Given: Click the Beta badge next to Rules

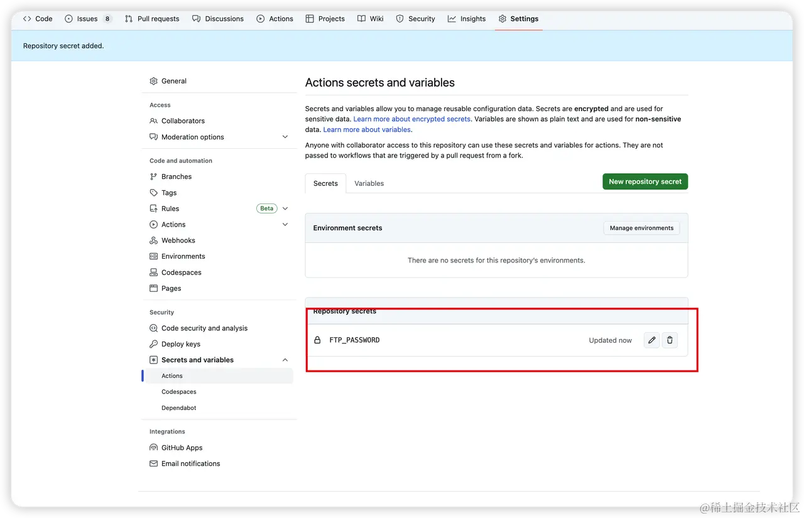Looking at the screenshot, I should coord(267,208).
